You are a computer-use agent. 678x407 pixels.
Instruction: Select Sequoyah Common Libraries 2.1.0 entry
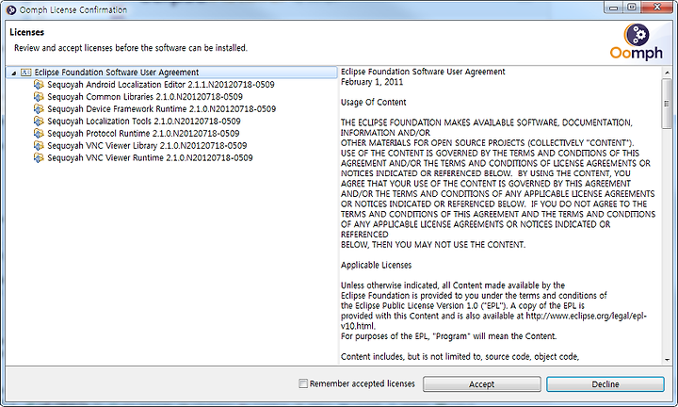click(145, 96)
